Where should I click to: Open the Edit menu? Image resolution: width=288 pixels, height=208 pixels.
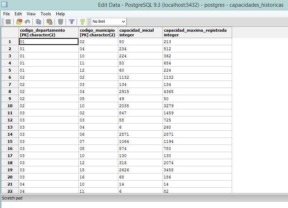(x=18, y=14)
